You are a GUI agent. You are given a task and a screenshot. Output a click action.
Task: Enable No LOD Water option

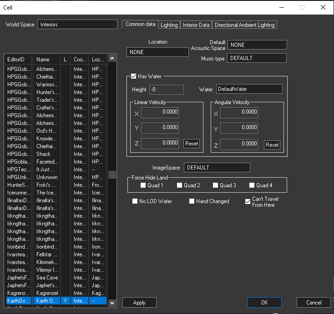(135, 201)
